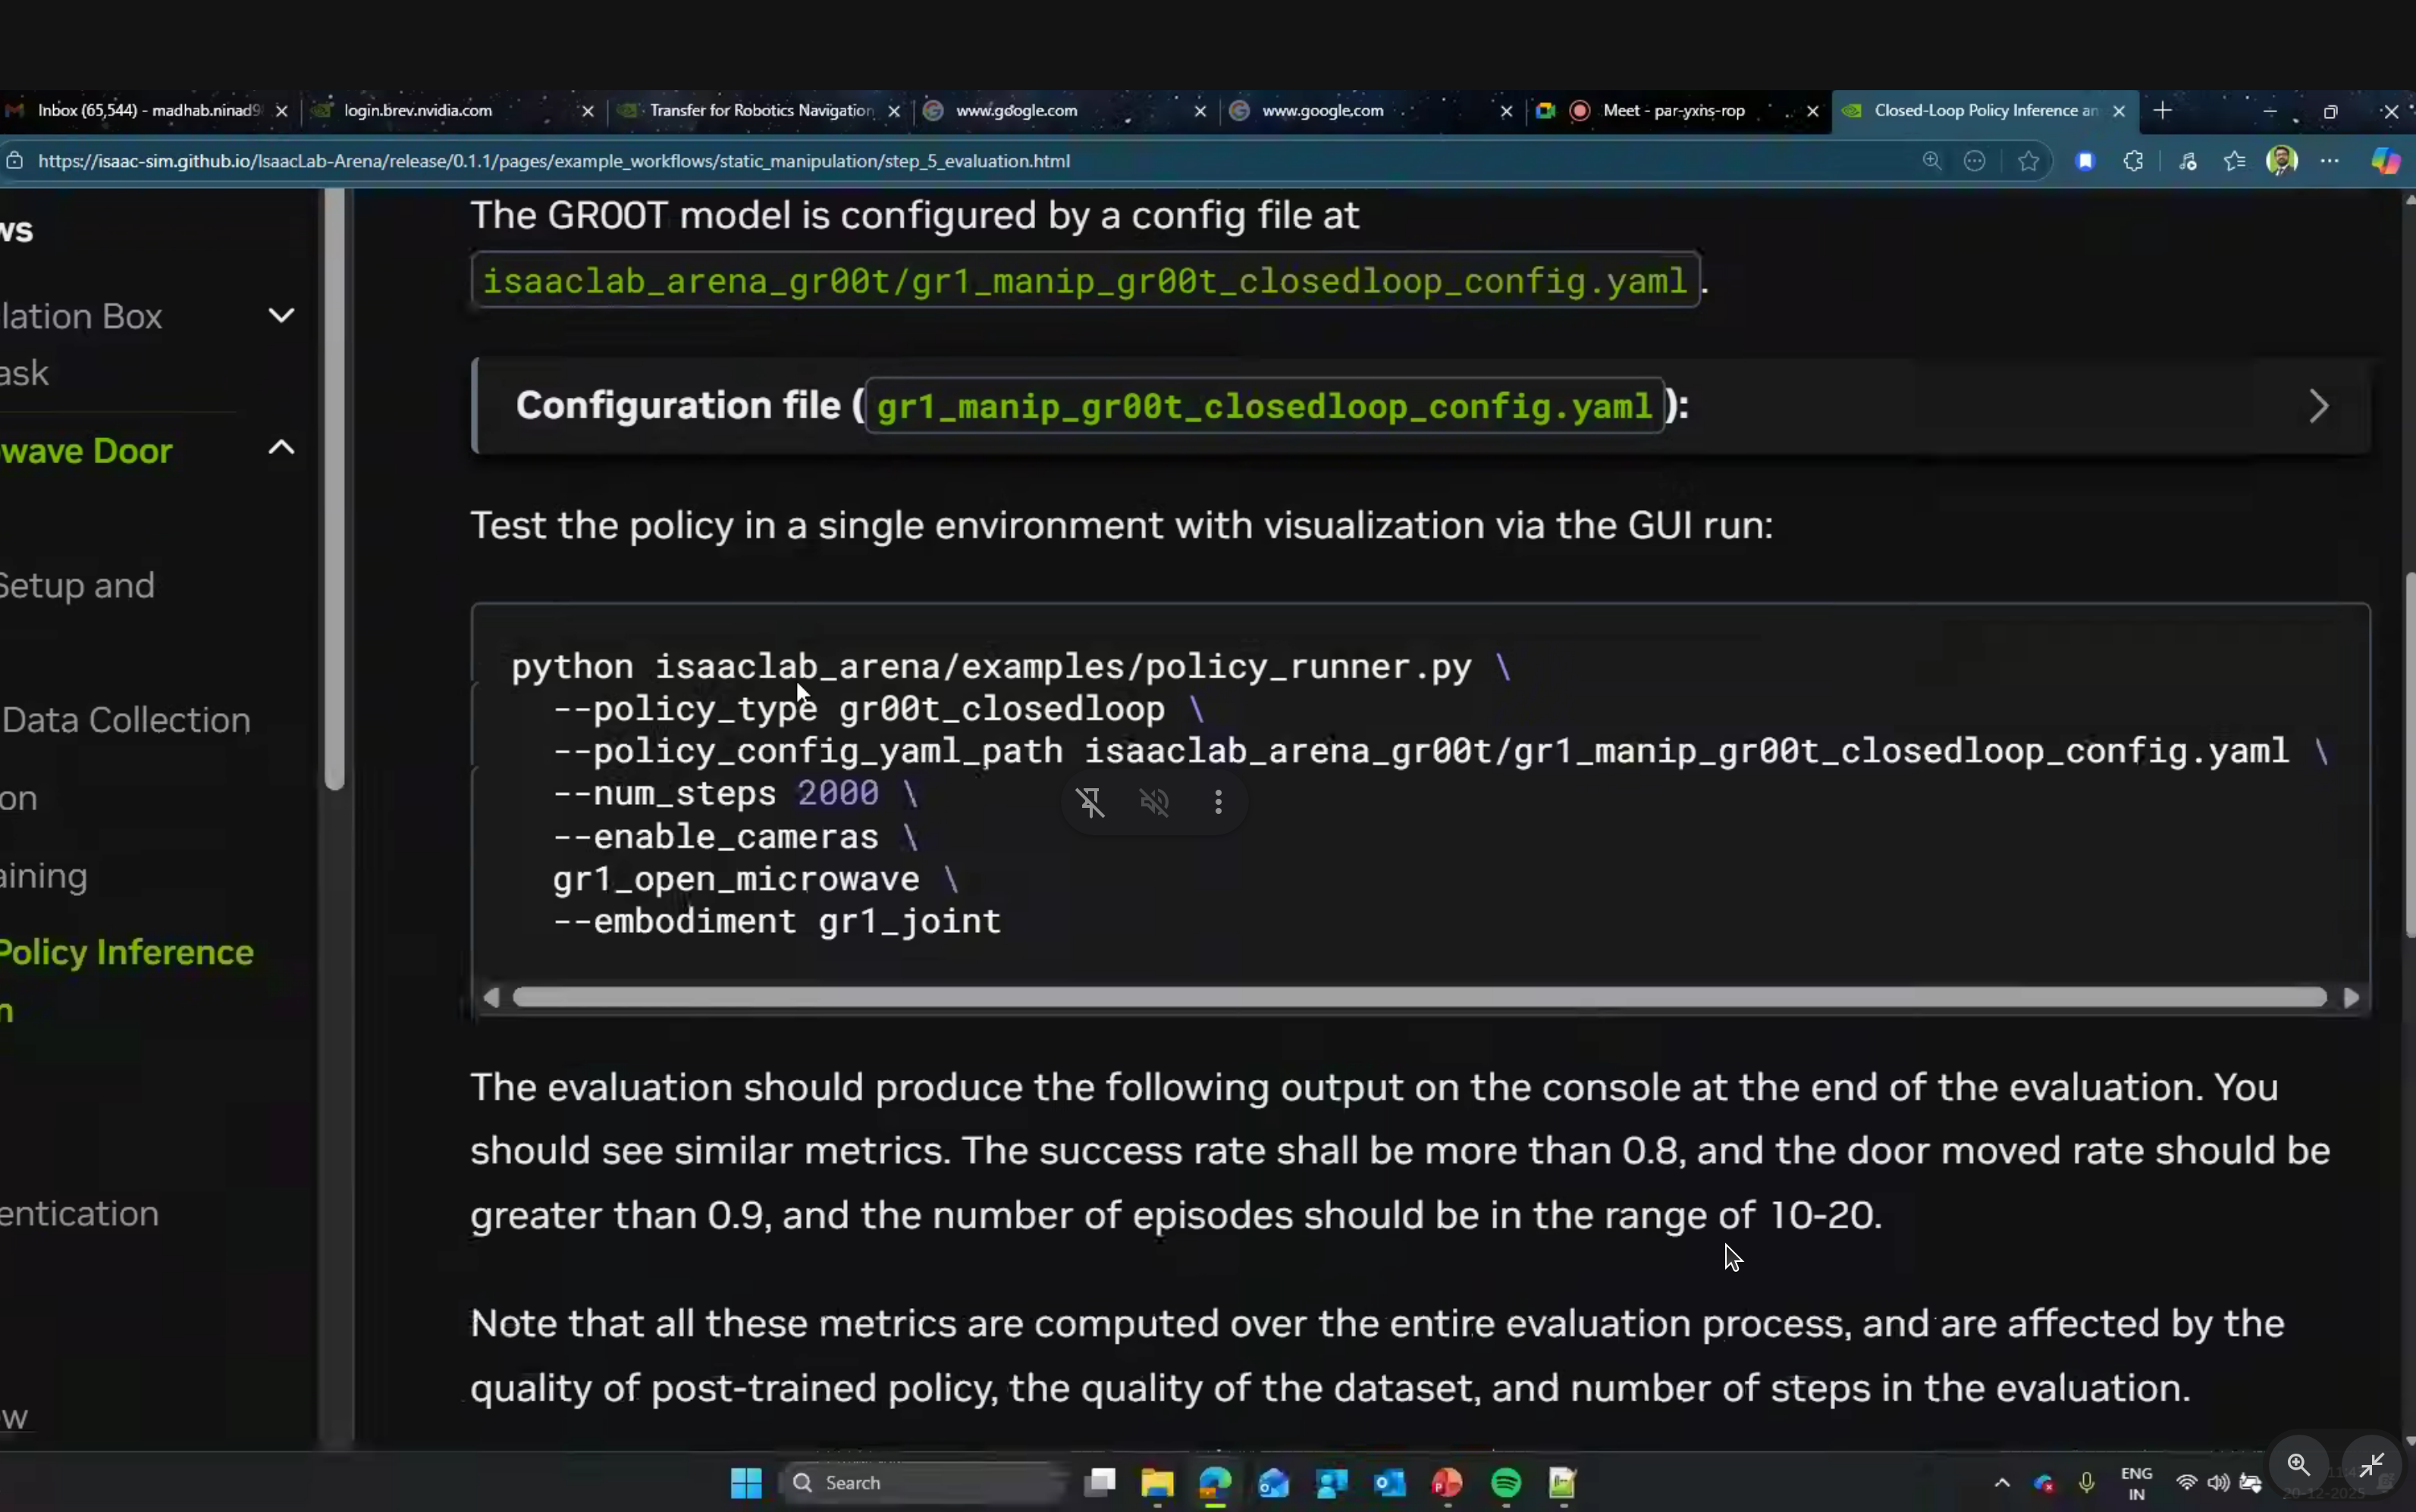Launch Spotify from the taskbar
The image size is (2416, 1512).
coord(1505,1484)
